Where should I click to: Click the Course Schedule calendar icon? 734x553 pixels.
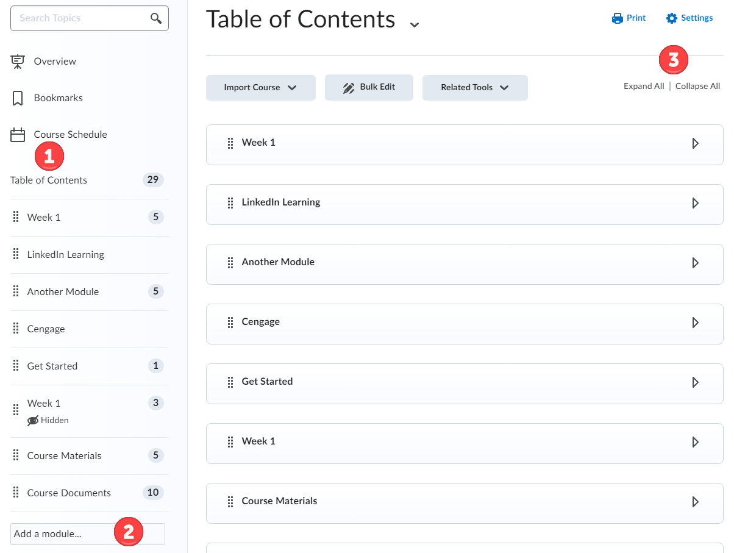coord(18,135)
